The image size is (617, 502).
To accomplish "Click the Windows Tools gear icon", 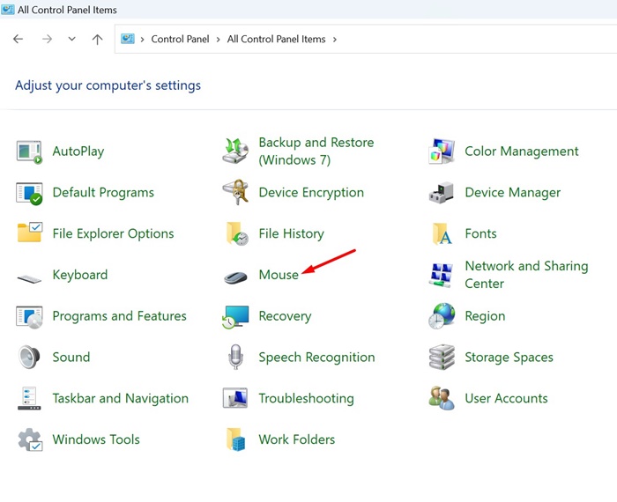I will [x=29, y=439].
